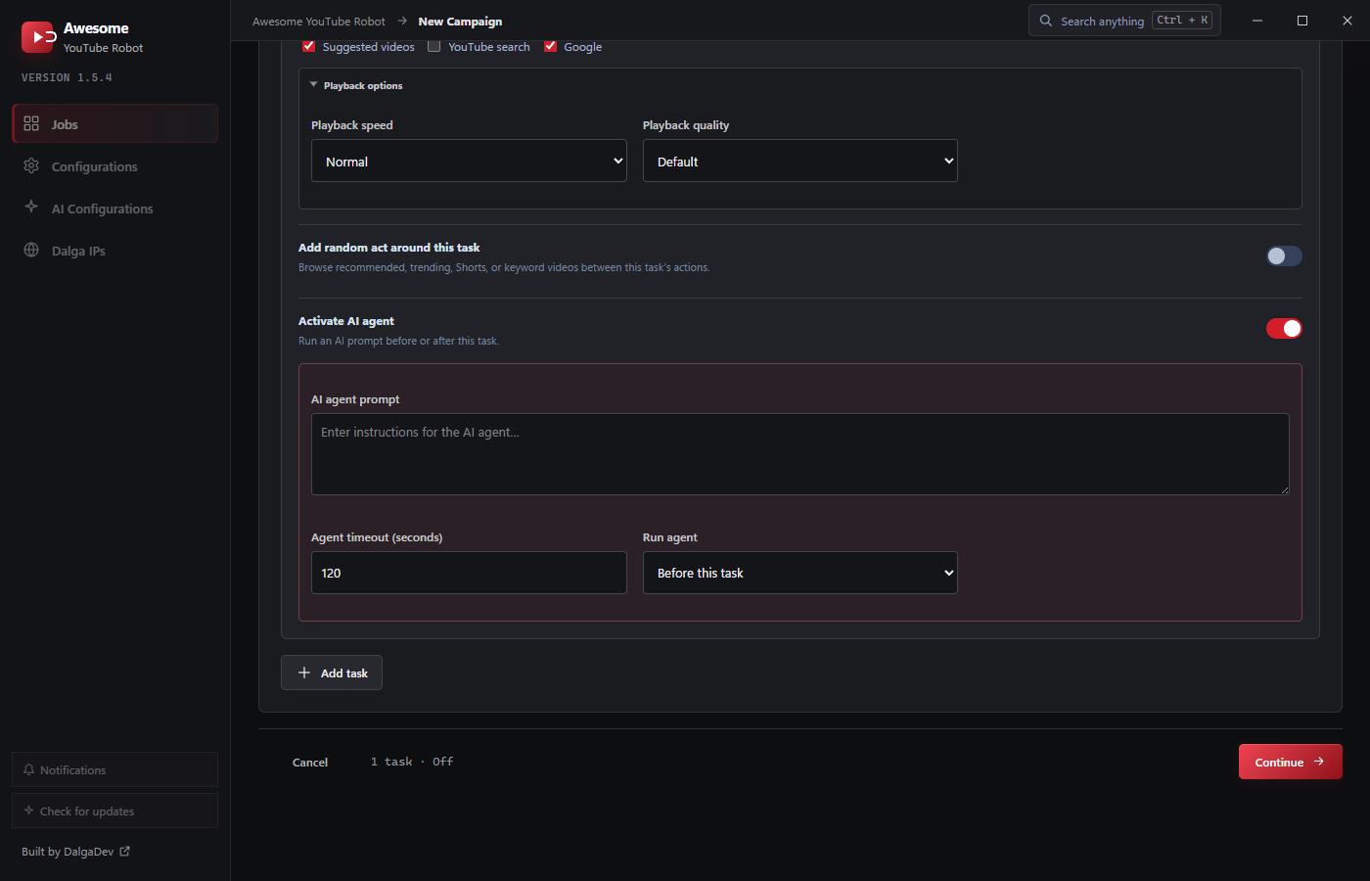Image resolution: width=1370 pixels, height=881 pixels.
Task: Click the arrow icon on Continue button
Action: click(1319, 762)
